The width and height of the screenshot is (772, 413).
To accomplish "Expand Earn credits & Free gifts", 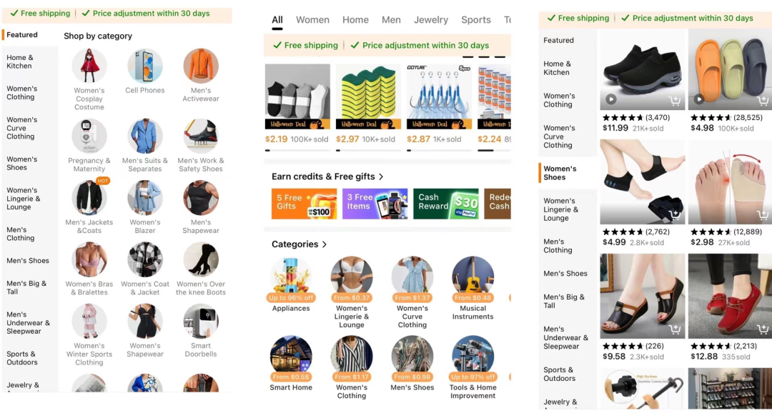I will pyautogui.click(x=327, y=176).
